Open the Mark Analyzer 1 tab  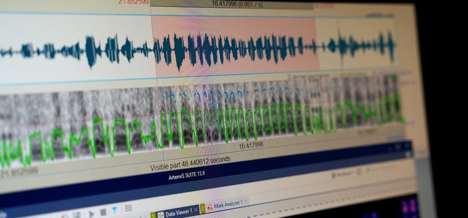[228, 203]
